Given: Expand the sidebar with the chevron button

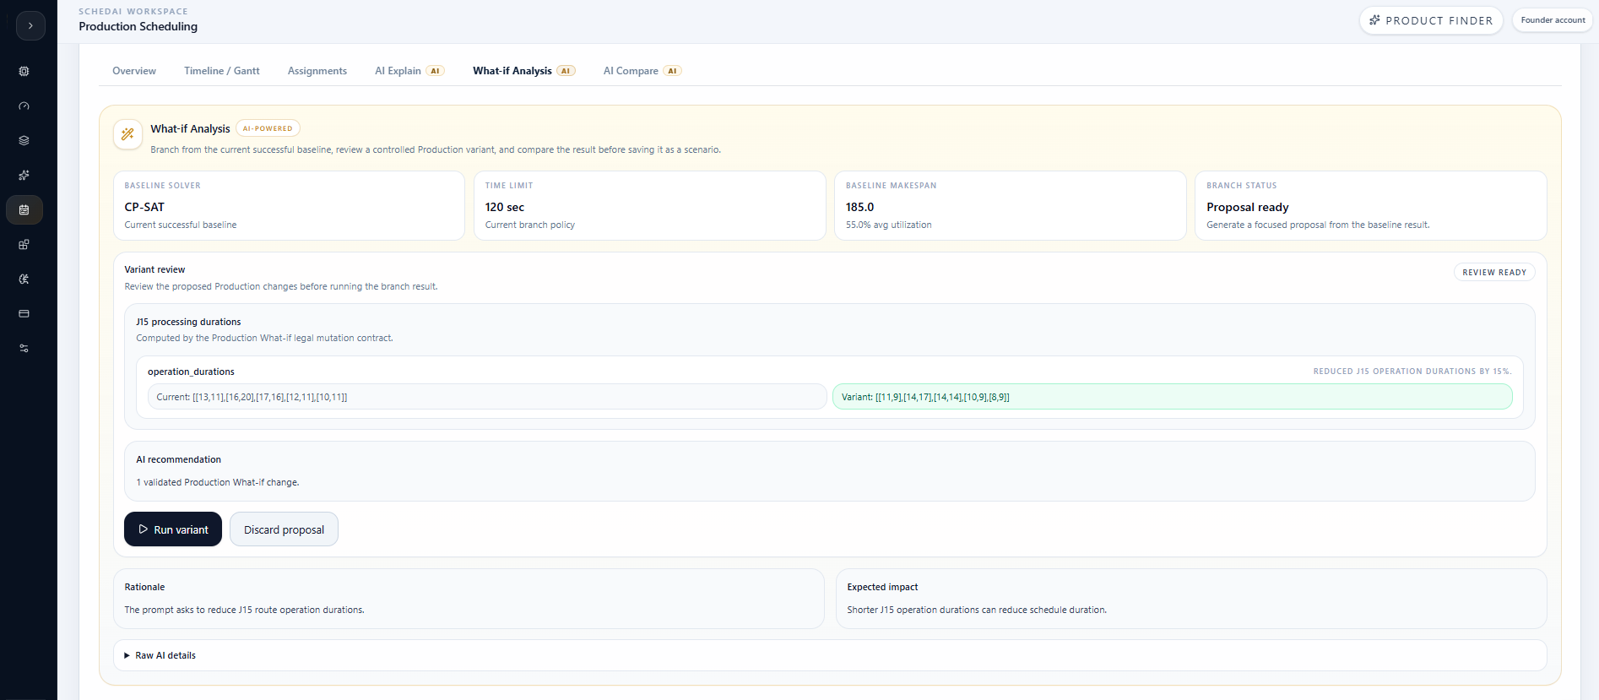Looking at the screenshot, I should click(x=30, y=25).
